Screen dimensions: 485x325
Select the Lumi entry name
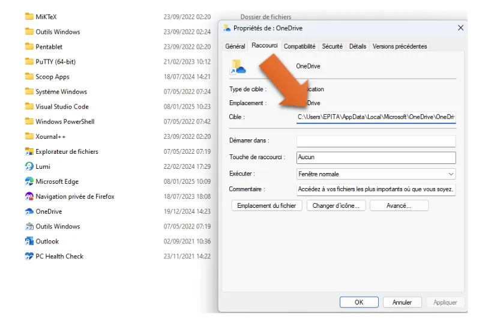(43, 166)
